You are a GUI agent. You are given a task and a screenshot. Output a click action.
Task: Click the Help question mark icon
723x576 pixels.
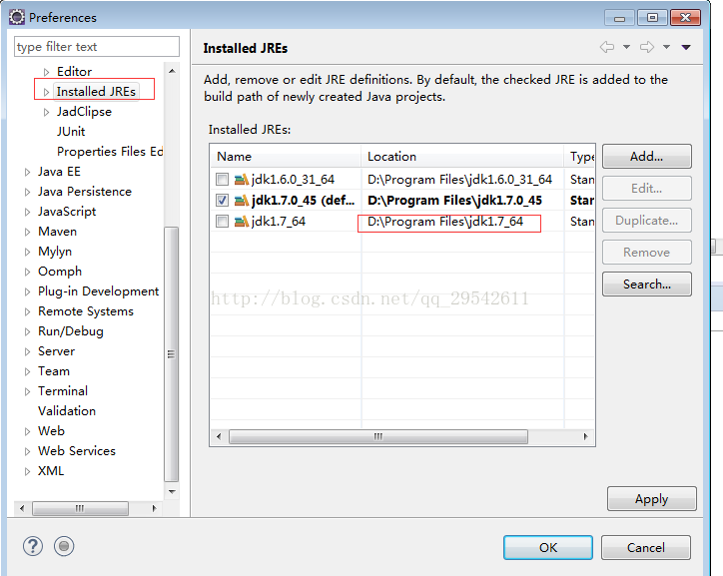pyautogui.click(x=33, y=546)
